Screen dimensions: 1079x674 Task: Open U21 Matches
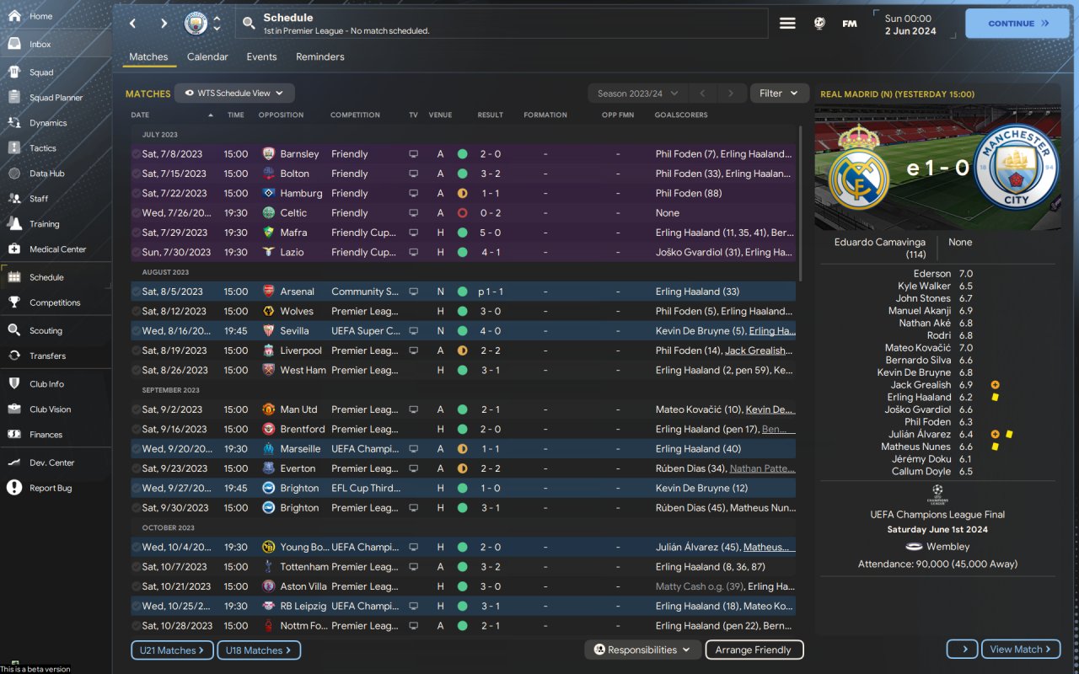coord(172,650)
